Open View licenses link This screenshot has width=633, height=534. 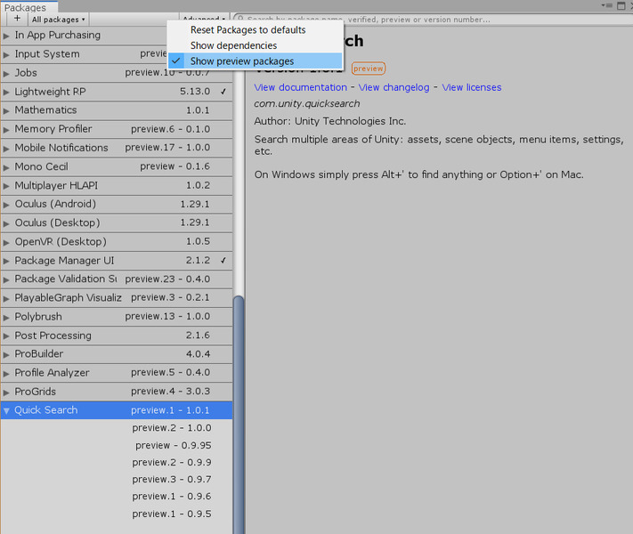click(472, 87)
